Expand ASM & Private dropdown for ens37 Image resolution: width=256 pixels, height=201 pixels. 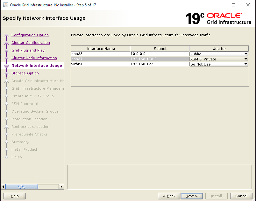(x=219, y=59)
